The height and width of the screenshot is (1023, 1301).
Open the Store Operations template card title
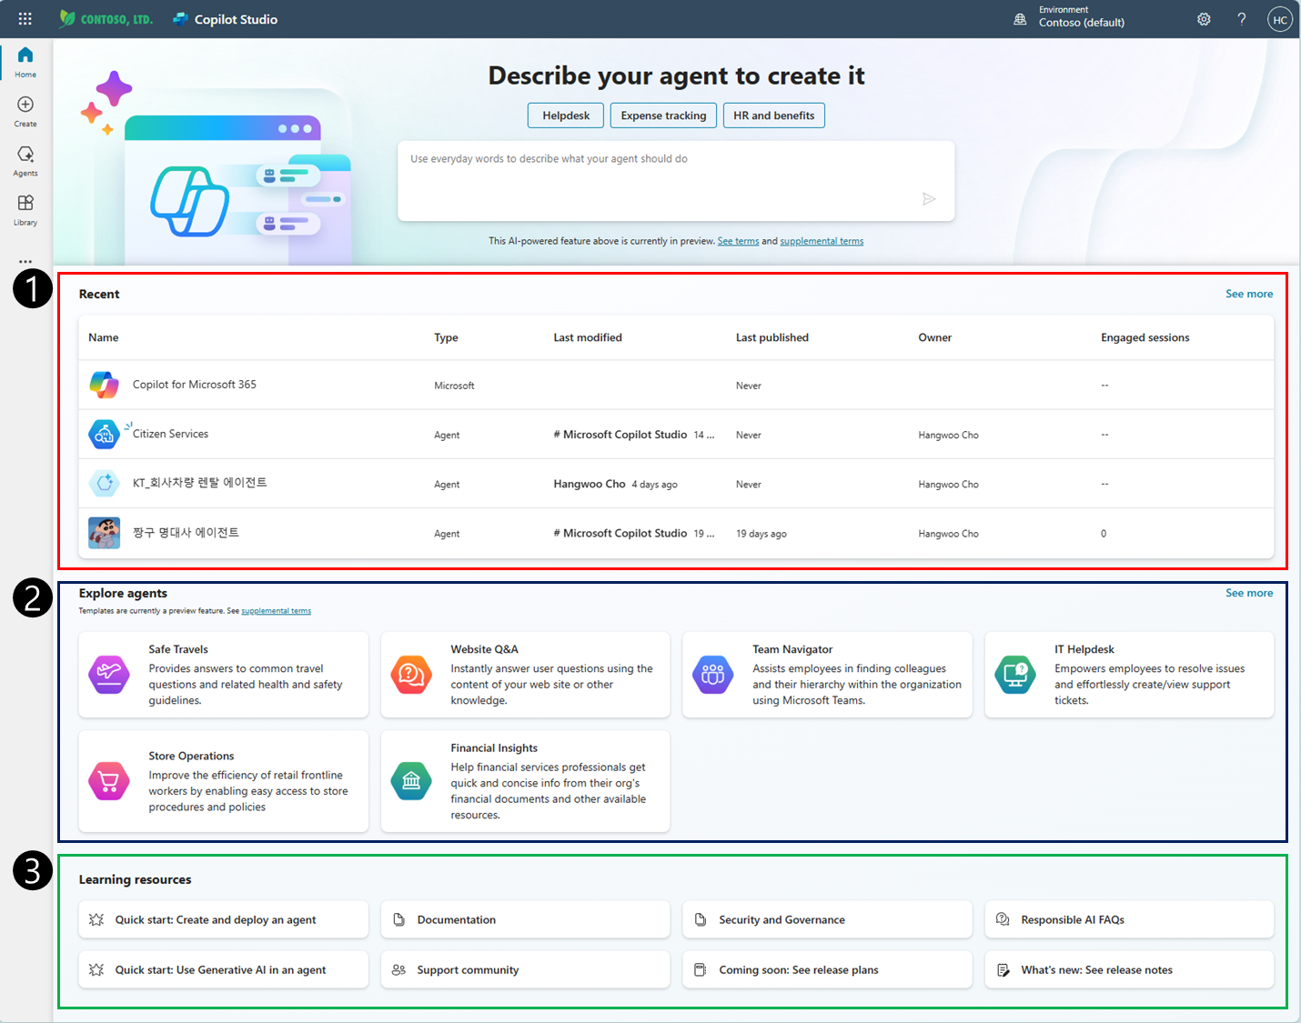191,756
